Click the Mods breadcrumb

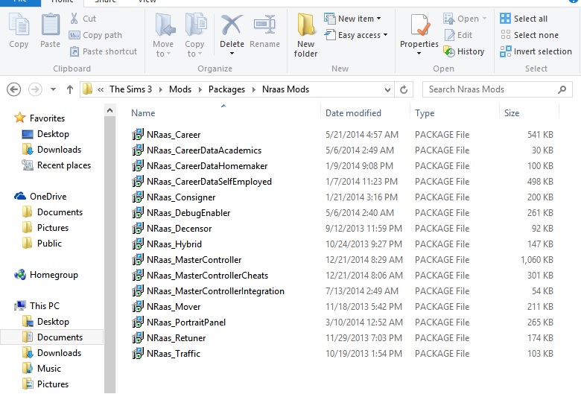click(180, 89)
